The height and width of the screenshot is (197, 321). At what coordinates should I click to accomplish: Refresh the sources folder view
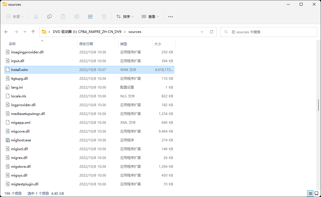click(212, 32)
